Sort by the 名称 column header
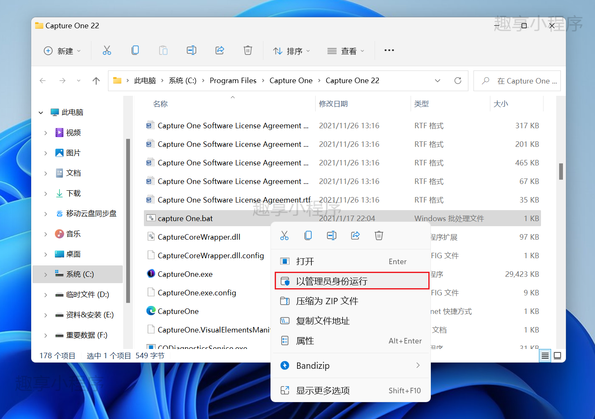Screen dimensions: 595x419 (160, 104)
